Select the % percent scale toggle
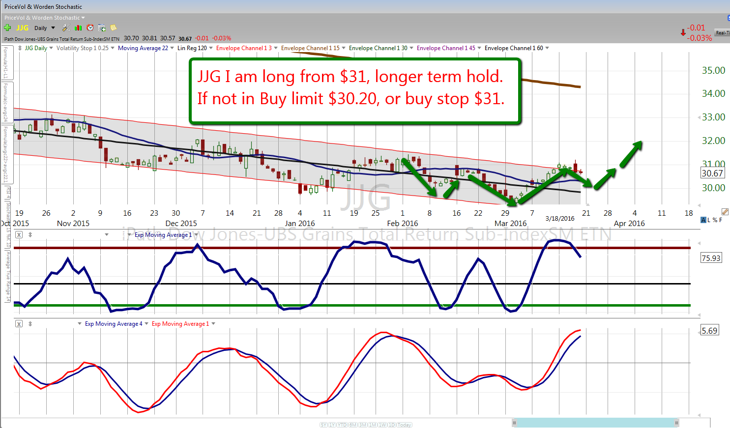 click(x=715, y=220)
